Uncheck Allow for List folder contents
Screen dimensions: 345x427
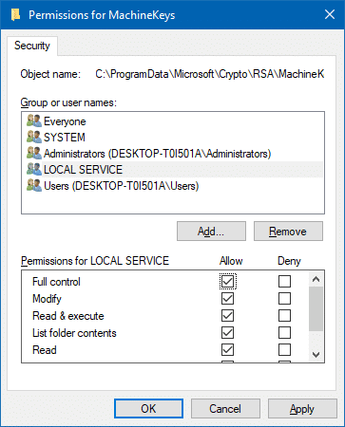[x=227, y=332]
